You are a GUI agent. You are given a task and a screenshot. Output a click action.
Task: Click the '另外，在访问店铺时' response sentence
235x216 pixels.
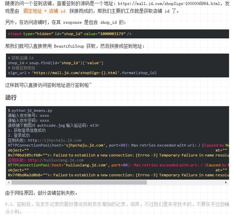point(65,22)
